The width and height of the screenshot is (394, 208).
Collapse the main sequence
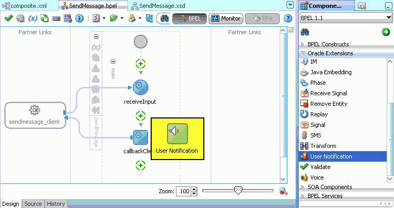(113, 61)
